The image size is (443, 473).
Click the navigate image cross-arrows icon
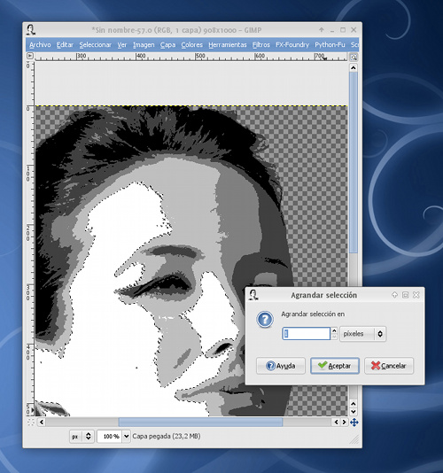(354, 423)
